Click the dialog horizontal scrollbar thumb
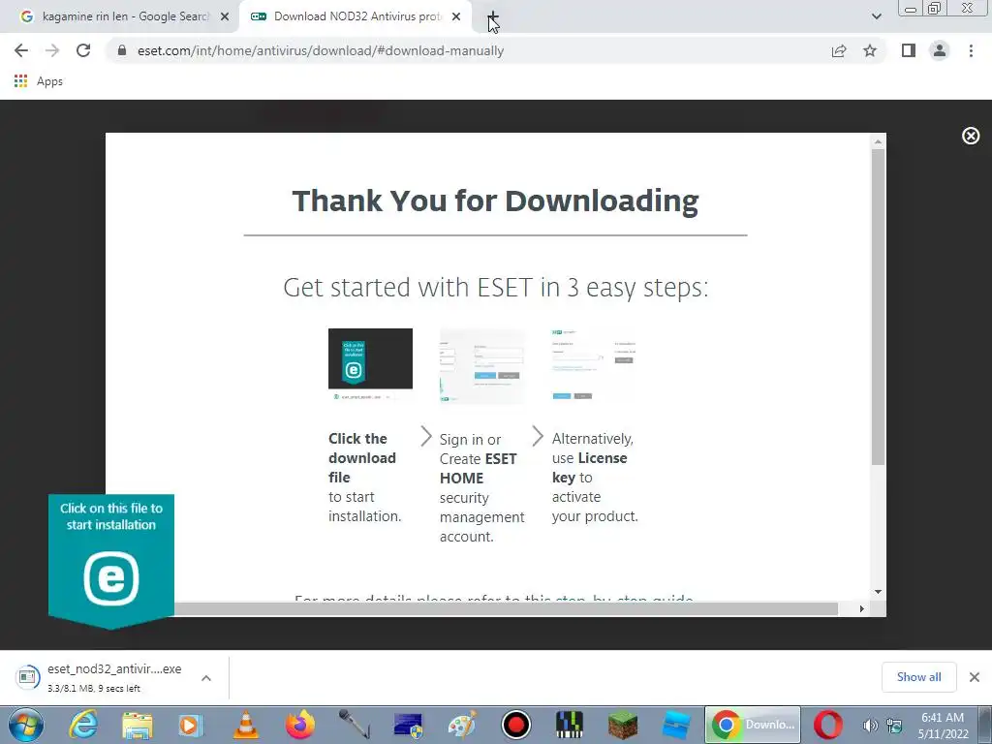 point(506,608)
